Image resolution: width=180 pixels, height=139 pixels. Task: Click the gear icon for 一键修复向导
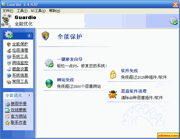(49, 63)
